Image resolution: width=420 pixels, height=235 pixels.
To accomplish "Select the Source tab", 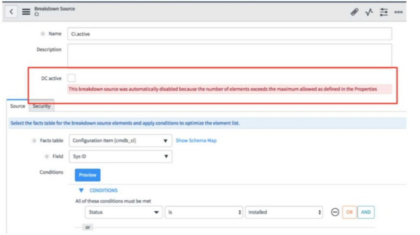I will click(x=18, y=106).
